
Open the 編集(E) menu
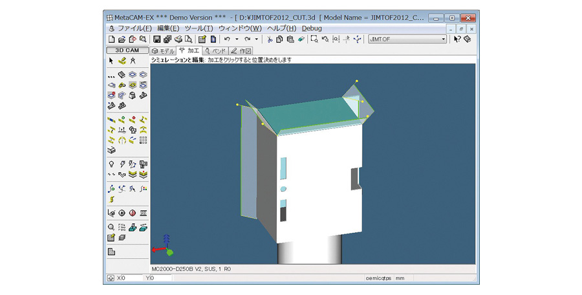coord(168,28)
